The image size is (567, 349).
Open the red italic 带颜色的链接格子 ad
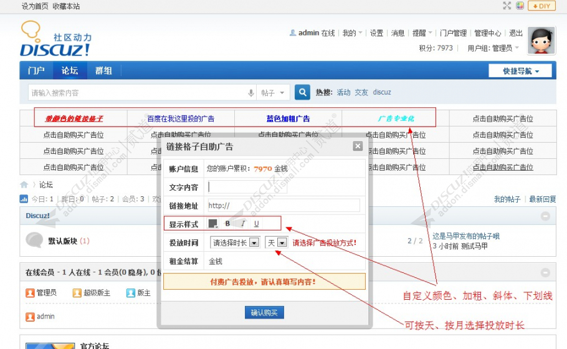[74, 118]
